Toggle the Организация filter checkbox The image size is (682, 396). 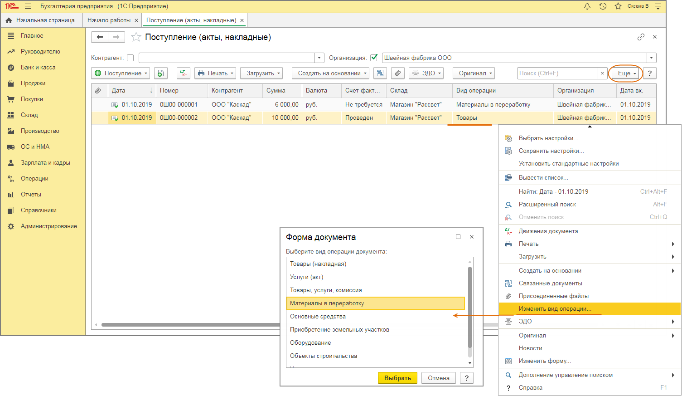[x=374, y=58]
